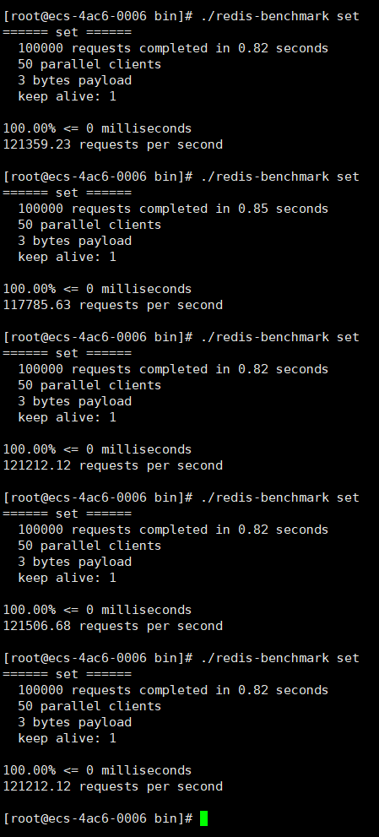This screenshot has height=837, width=379.
Task: Click the last 121212.12 requests per second line
Action: pyautogui.click(x=112, y=786)
